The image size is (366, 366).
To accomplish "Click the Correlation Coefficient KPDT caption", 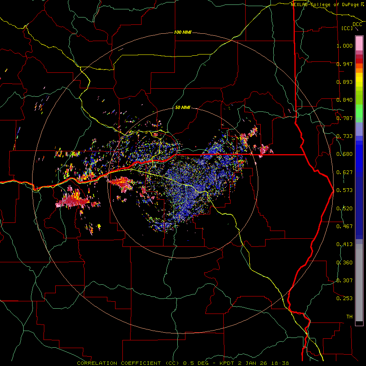I will click(183, 363).
